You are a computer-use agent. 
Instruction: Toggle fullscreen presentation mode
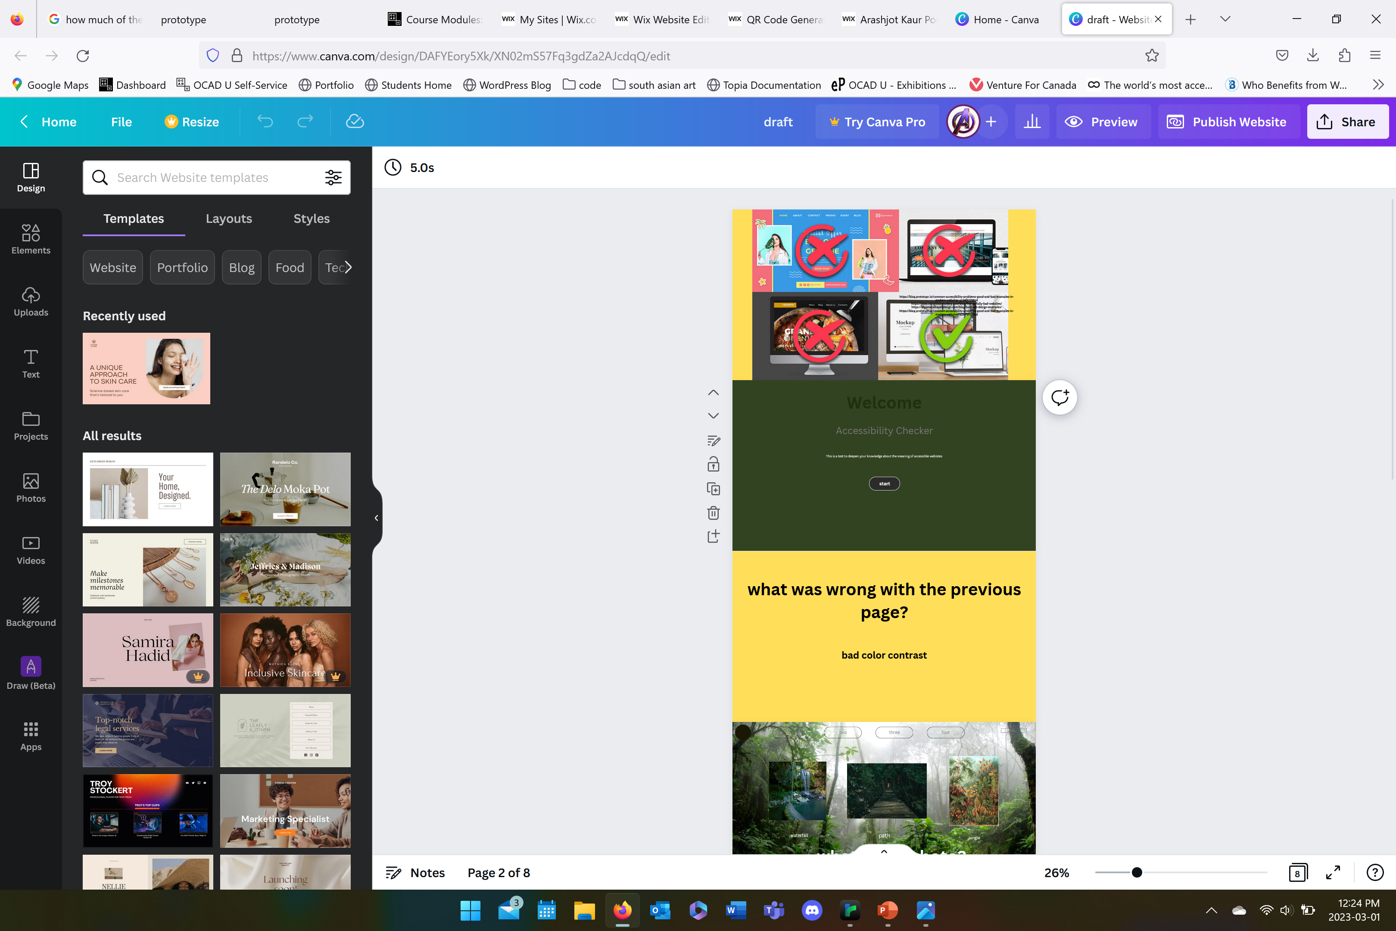pyautogui.click(x=1333, y=872)
